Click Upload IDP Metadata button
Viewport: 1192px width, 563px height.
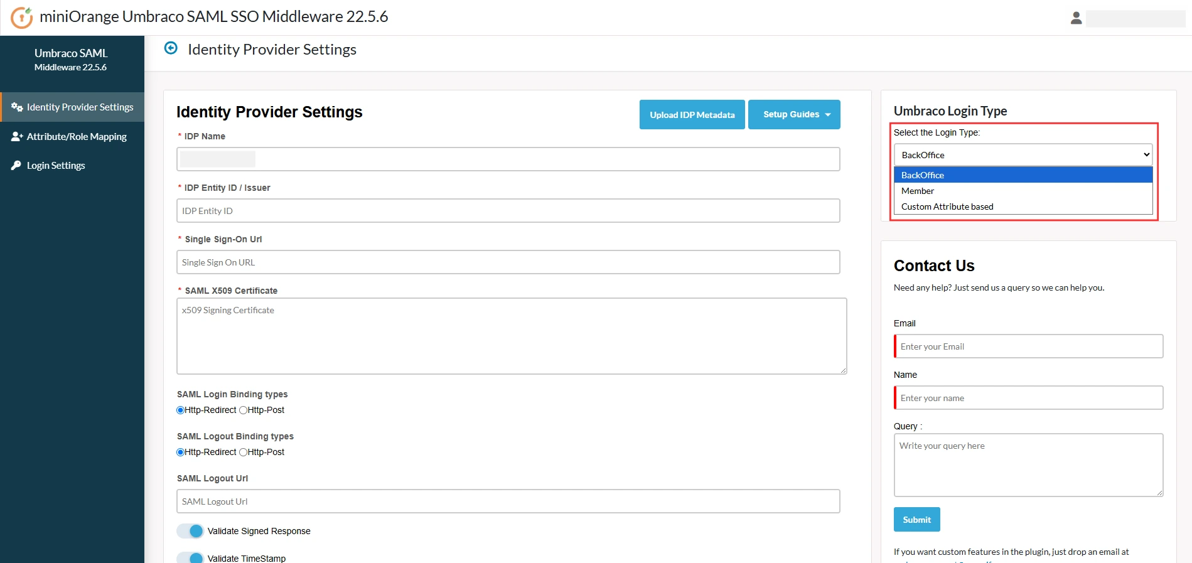click(692, 115)
